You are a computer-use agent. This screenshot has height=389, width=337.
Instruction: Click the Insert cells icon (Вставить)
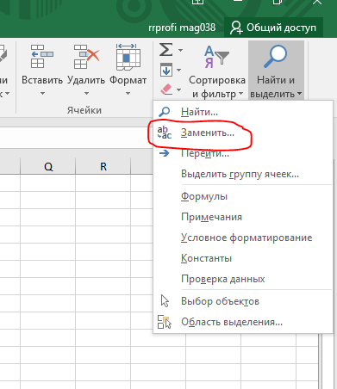click(42, 56)
